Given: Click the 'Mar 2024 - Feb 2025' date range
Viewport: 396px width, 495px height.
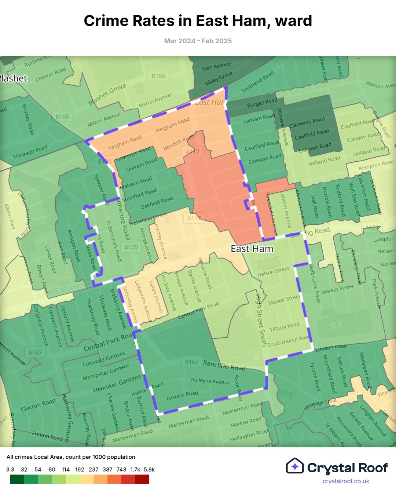Looking at the screenshot, I should (x=198, y=41).
